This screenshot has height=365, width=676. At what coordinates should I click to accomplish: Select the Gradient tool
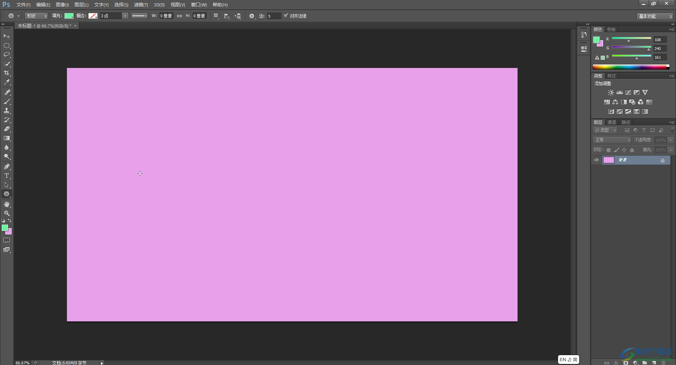7,138
